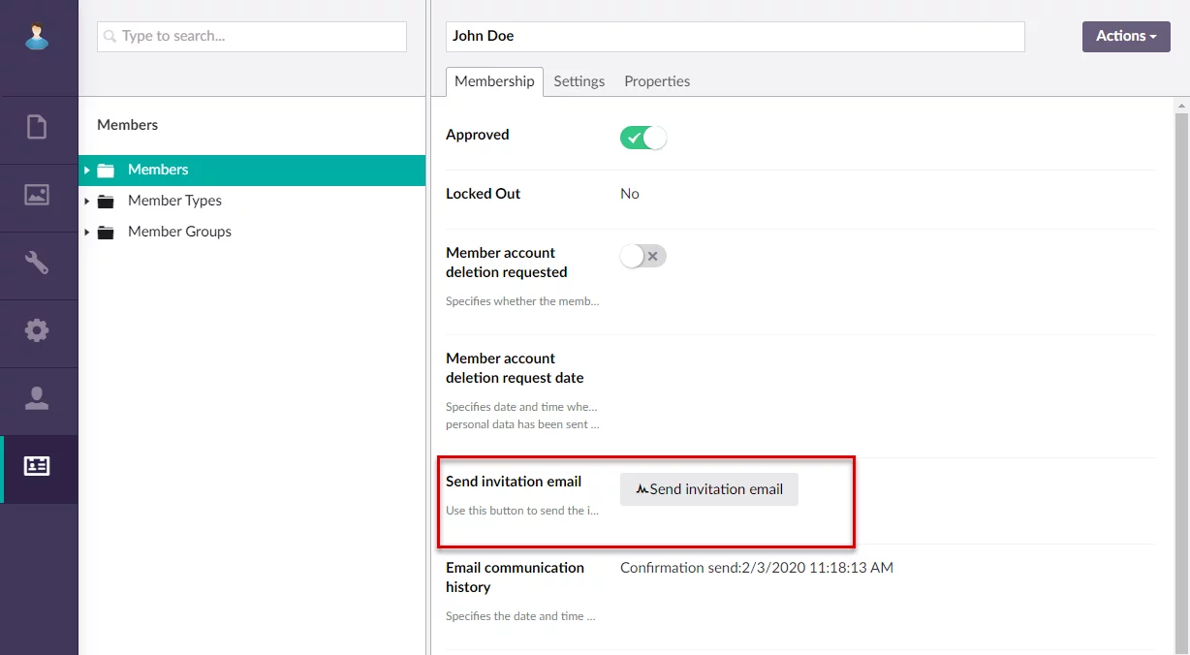The width and height of the screenshot is (1190, 655).
Task: Toggle the Approved switch off
Action: click(643, 138)
